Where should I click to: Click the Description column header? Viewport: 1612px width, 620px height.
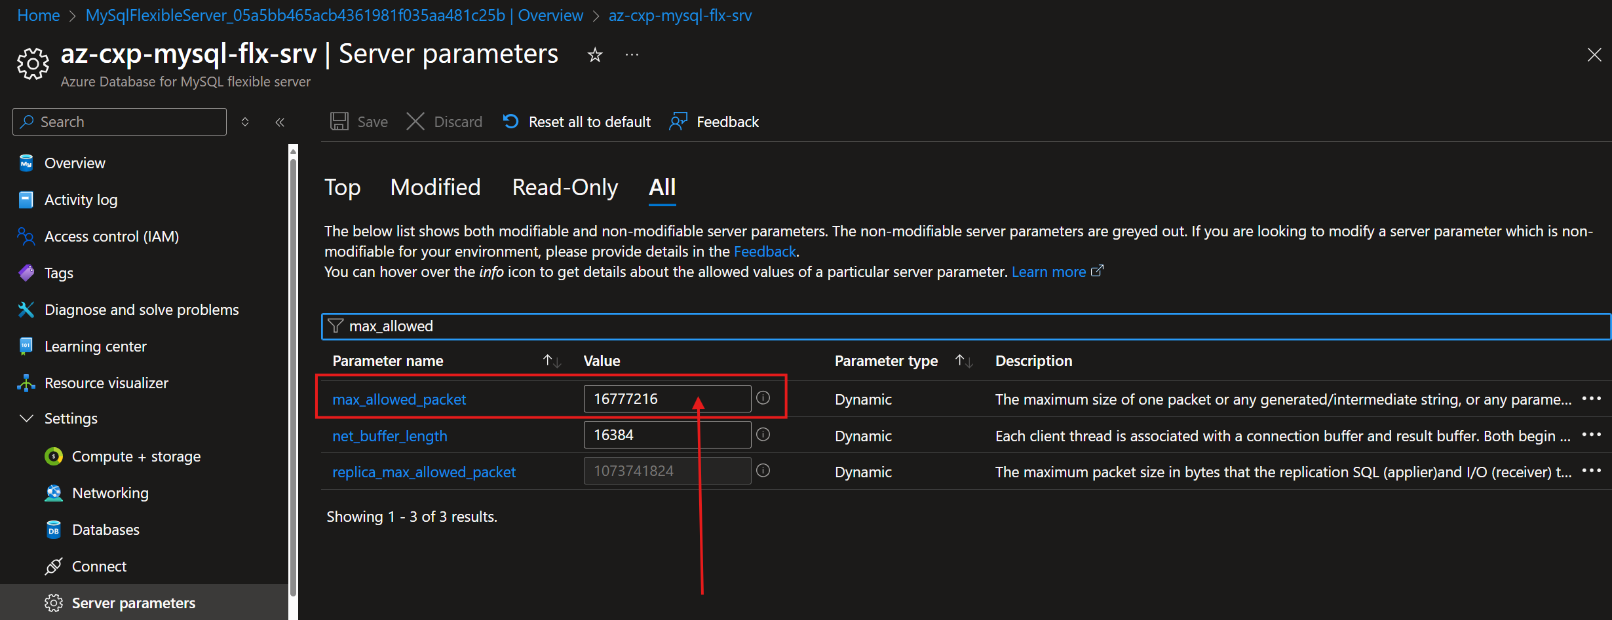point(1033,361)
